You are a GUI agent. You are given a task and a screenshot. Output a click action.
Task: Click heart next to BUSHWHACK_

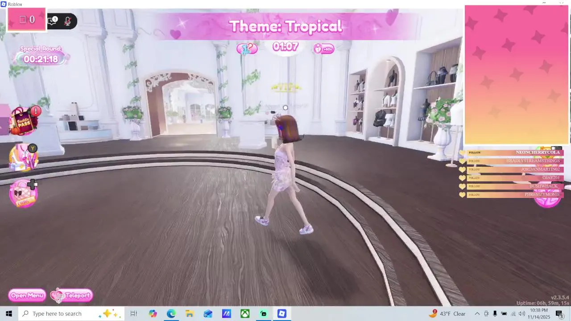tap(462, 186)
